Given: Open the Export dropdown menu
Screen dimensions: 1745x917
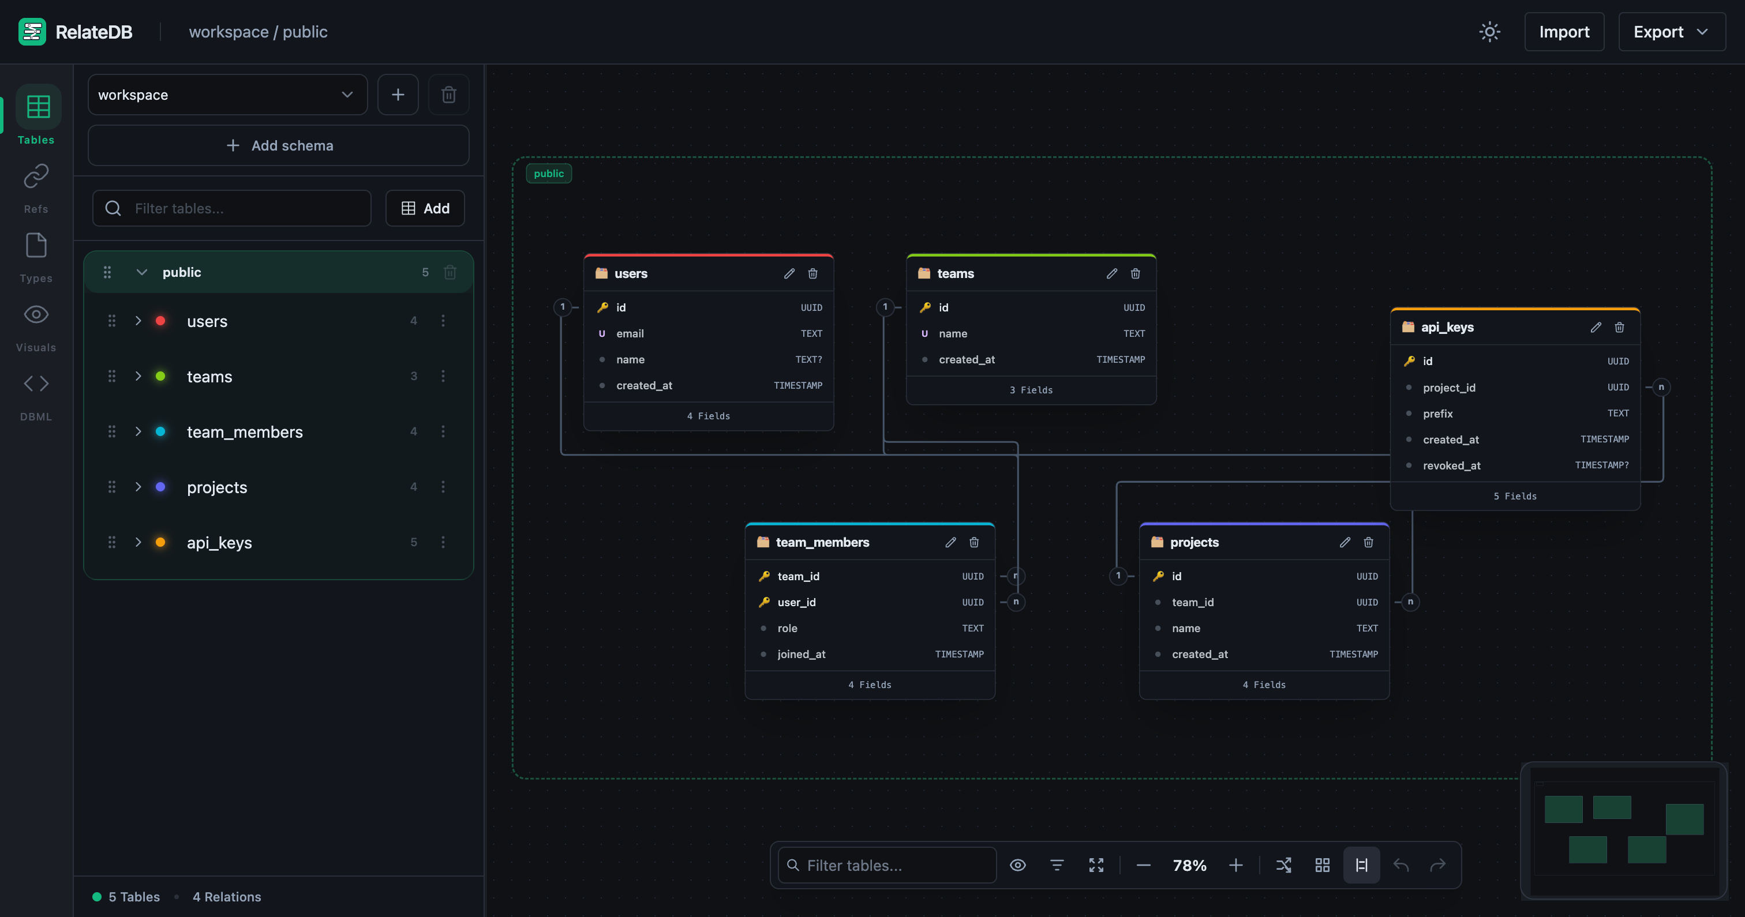Looking at the screenshot, I should pos(1672,31).
